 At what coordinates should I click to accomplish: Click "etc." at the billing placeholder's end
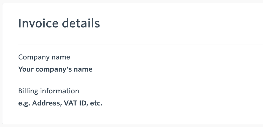(x=96, y=103)
